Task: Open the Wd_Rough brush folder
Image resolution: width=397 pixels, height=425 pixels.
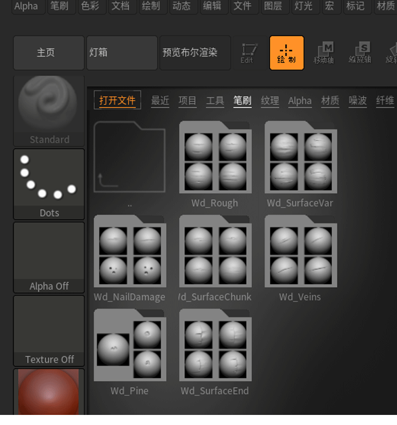Action: pyautogui.click(x=215, y=164)
